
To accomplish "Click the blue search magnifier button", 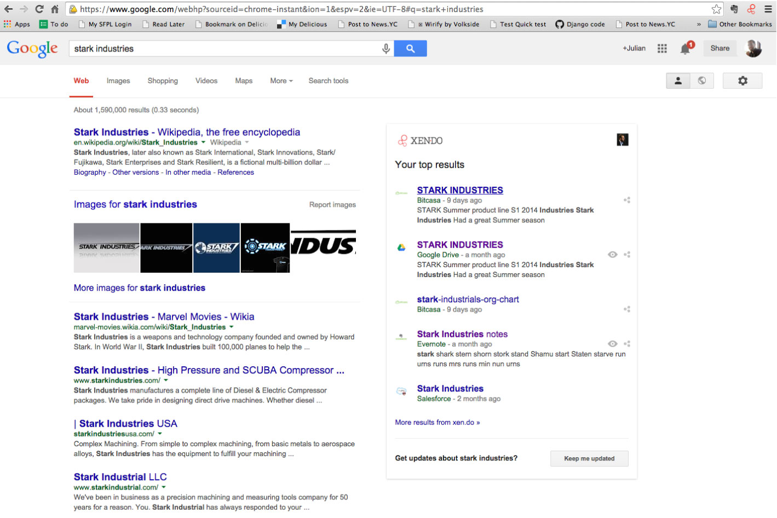I will pos(410,49).
